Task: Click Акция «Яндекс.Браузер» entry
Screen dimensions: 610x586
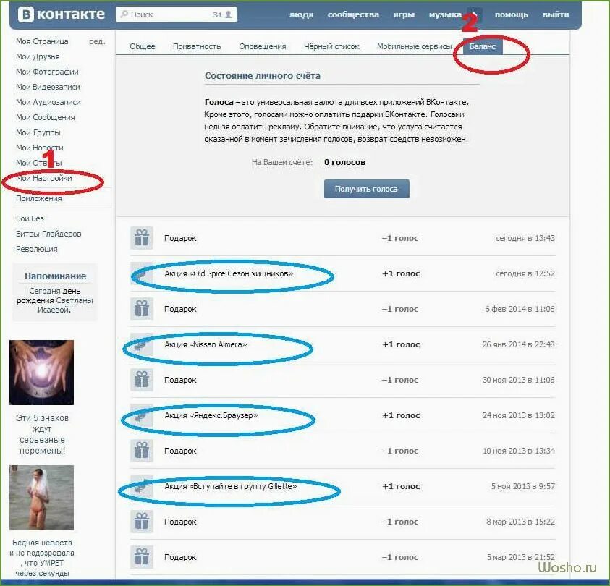Action: [211, 415]
